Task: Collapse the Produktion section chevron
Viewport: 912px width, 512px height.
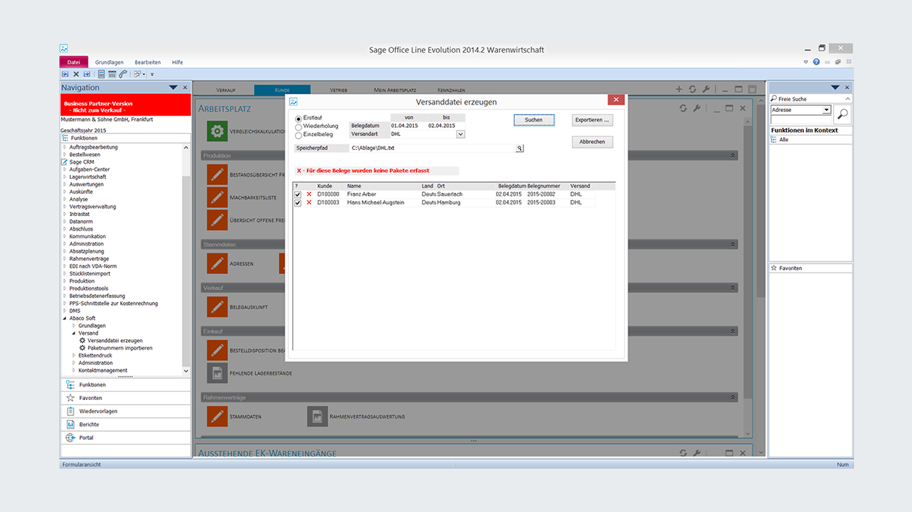Action: pos(733,155)
